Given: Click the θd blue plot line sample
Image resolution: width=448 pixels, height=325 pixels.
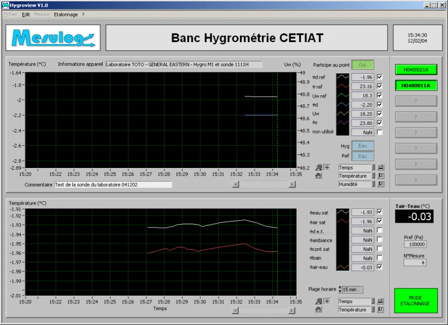Looking at the screenshot, I should tap(343, 104).
